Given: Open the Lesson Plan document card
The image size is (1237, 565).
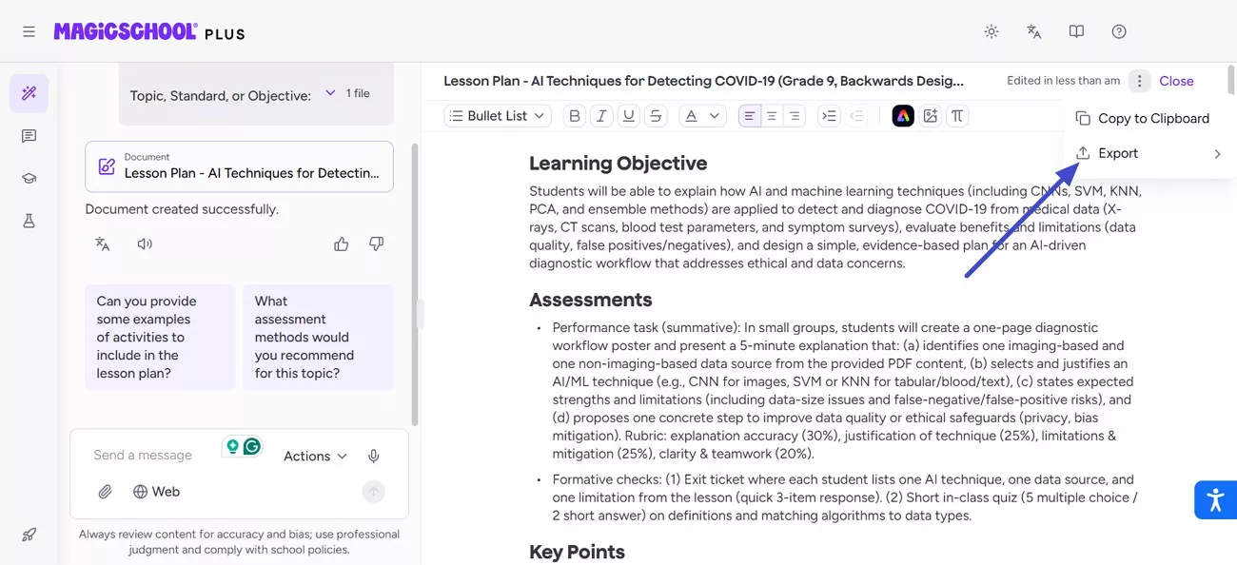Looking at the screenshot, I should click(239, 166).
